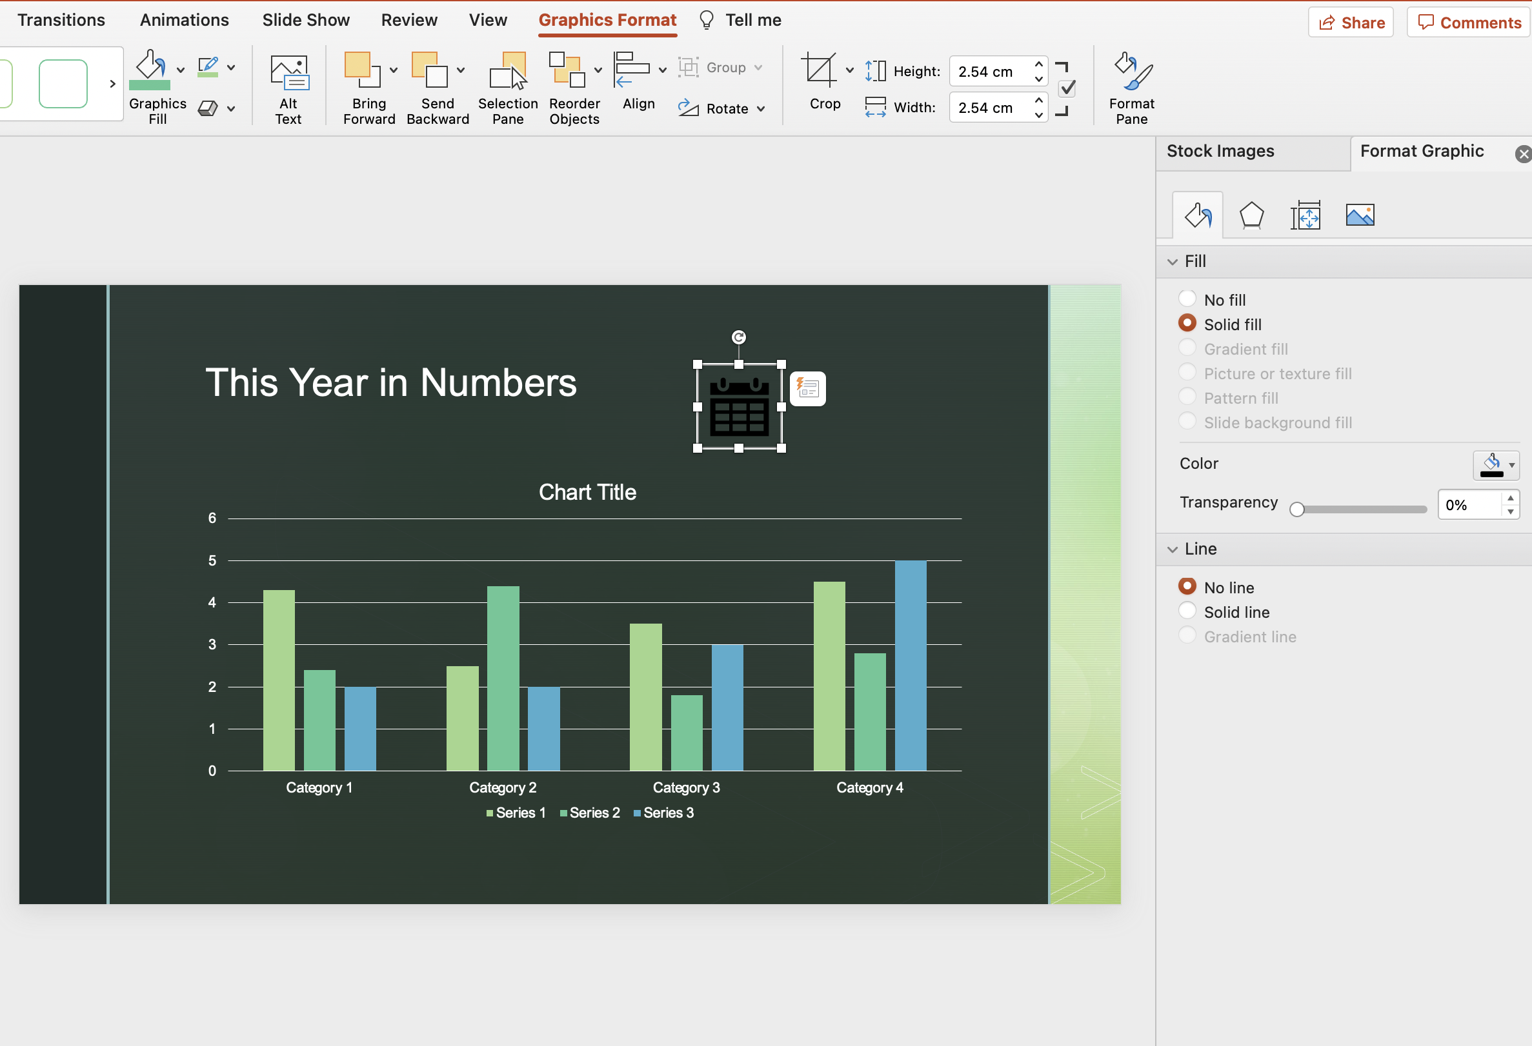This screenshot has height=1046, width=1532.
Task: Open Graphics Outline dropdown arrow
Action: [231, 67]
